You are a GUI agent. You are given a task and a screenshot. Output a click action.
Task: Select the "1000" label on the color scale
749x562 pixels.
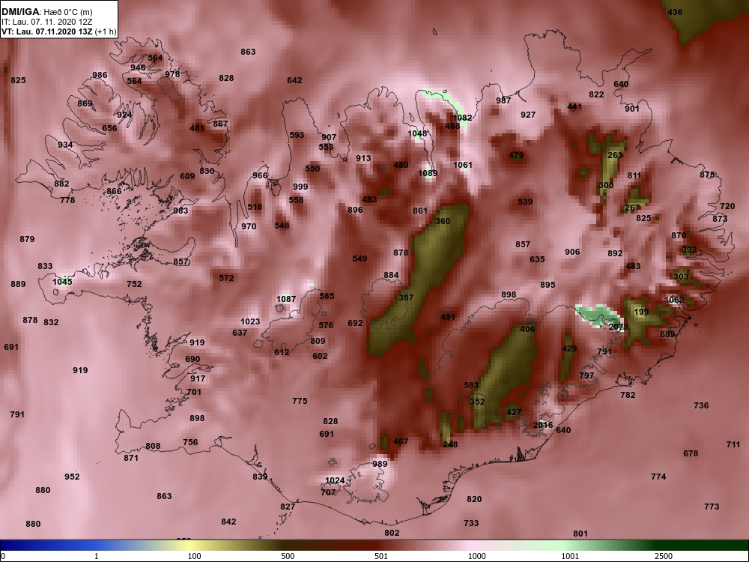coord(476,556)
